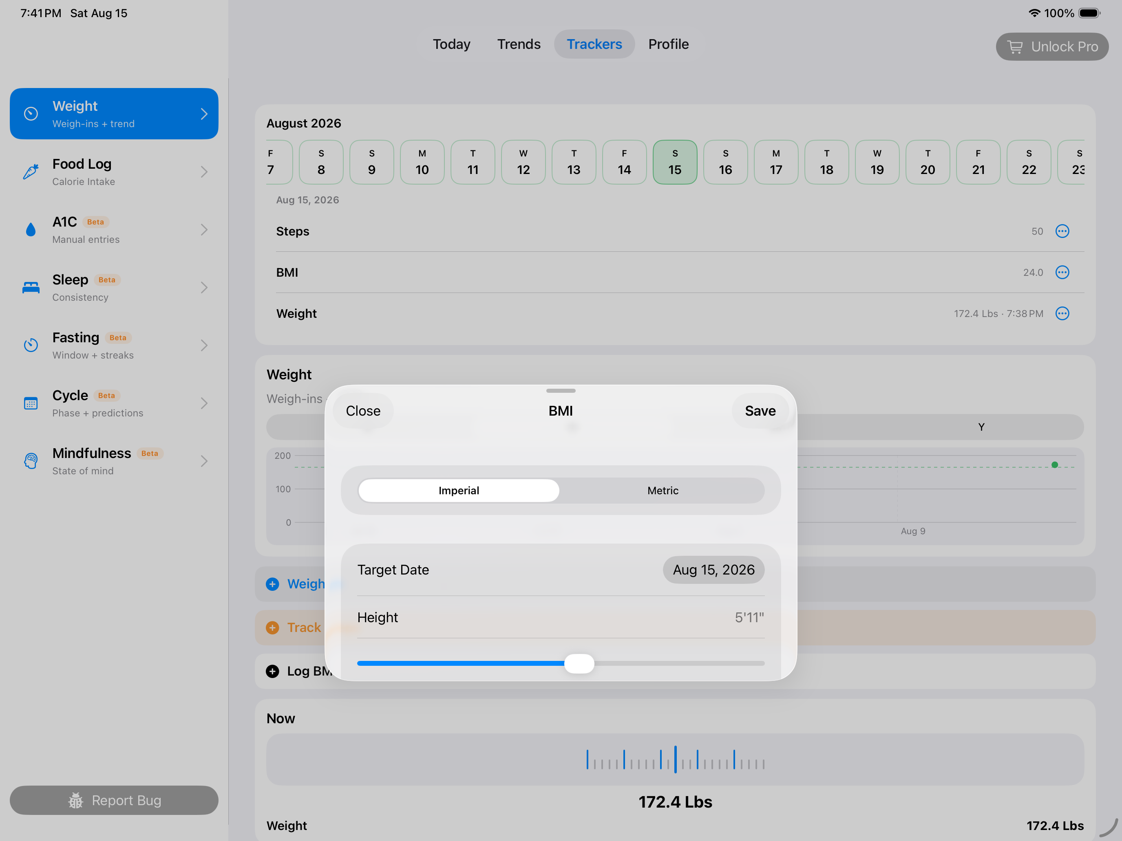The image size is (1122, 841).
Task: Tap the Report Bug button
Action: coord(114,800)
